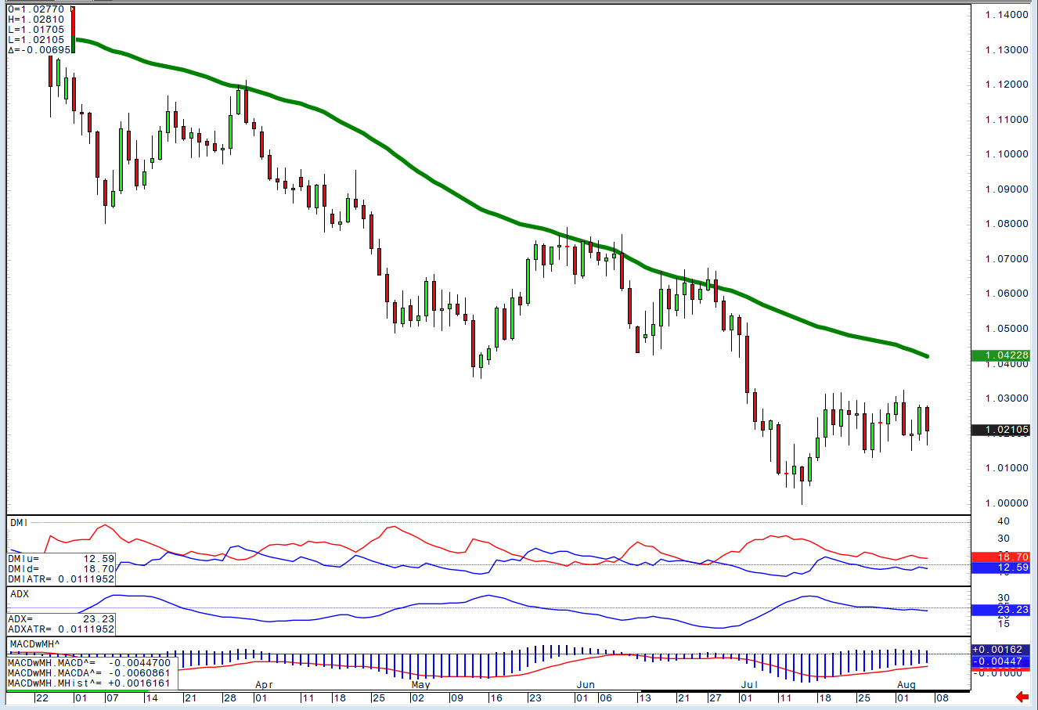Click the 27 date label on time axis
Image resolution: width=1038 pixels, height=710 pixels.
point(715,697)
